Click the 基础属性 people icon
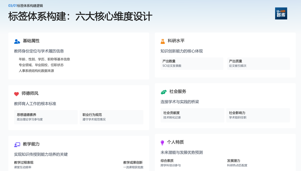The height and width of the screenshot is (171, 301). [17, 41]
